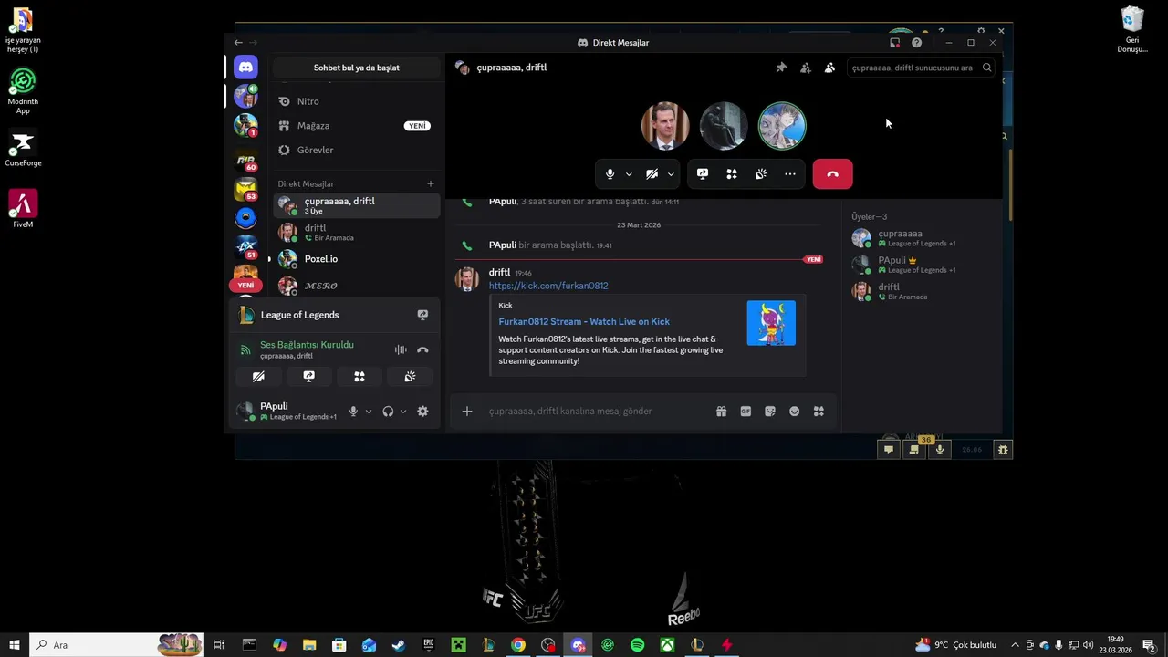Add friends to the group DM
Viewport: 1168px width, 657px height.
pos(806,68)
